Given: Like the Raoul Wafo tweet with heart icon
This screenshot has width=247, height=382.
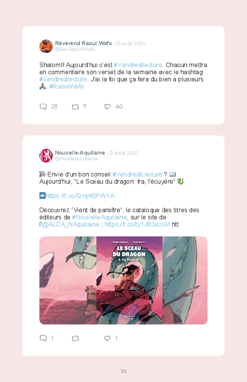Looking at the screenshot, I should pos(107,107).
